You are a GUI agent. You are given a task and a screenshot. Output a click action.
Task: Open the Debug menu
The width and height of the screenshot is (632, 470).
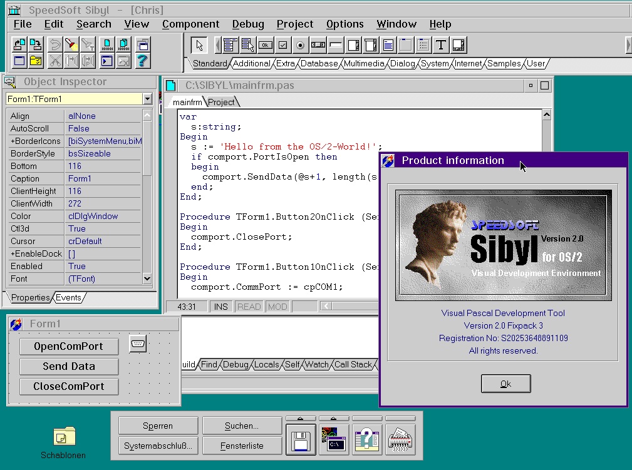[x=248, y=24]
